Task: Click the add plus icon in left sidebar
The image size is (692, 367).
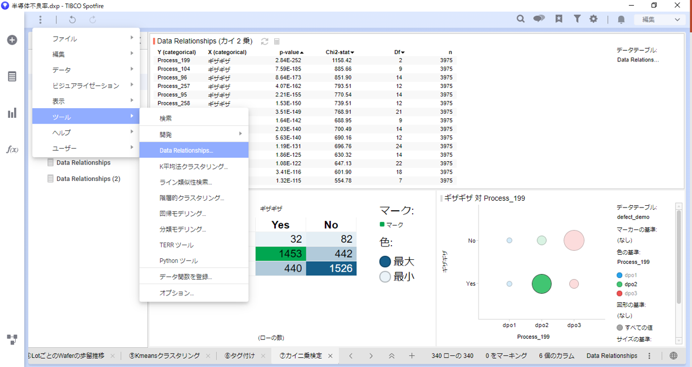Action: [x=12, y=40]
